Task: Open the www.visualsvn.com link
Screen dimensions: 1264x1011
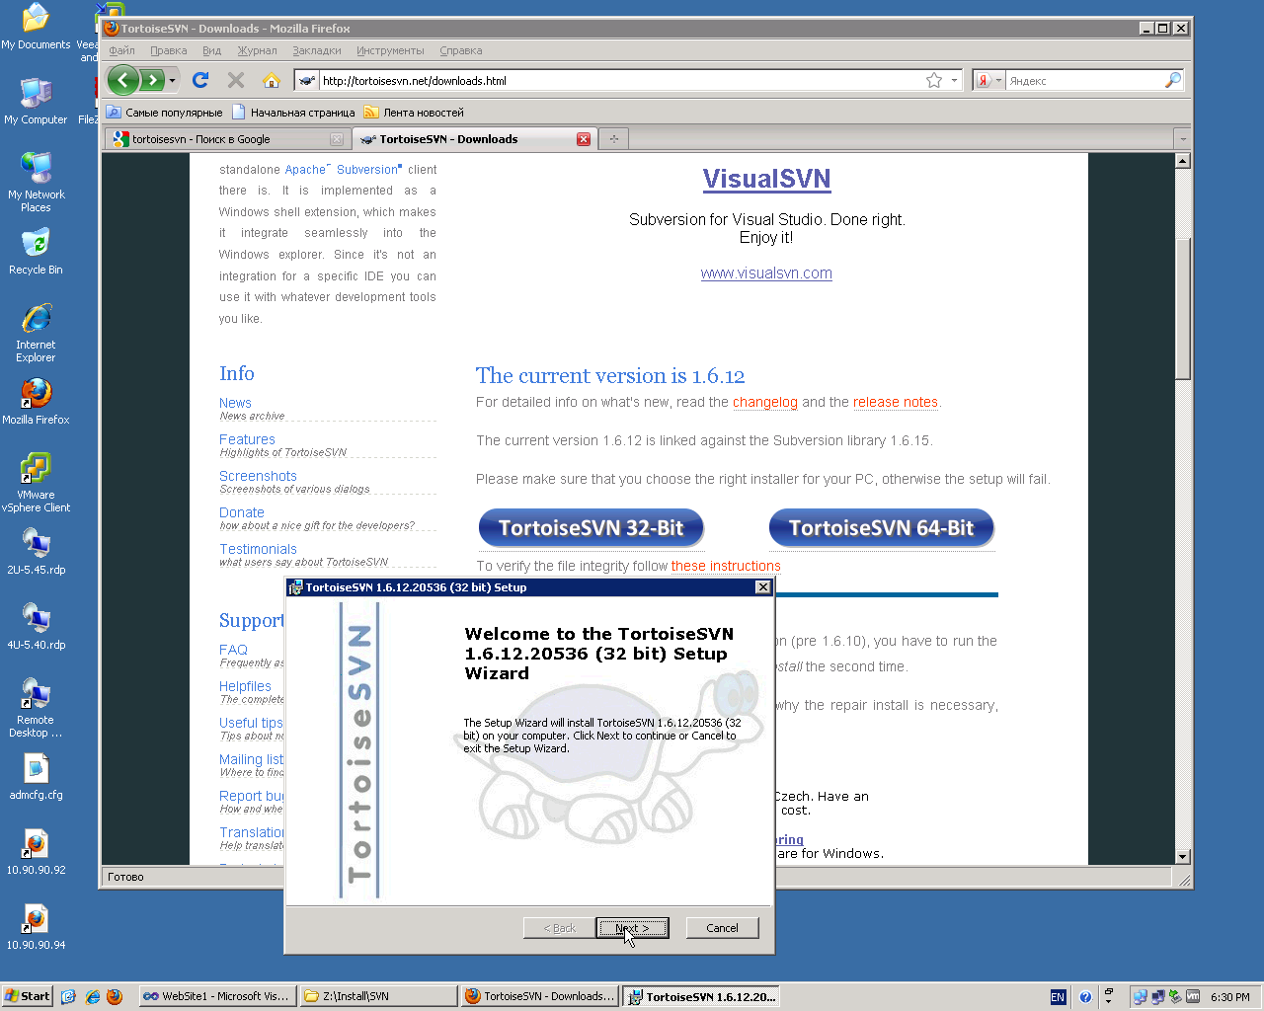Action: click(x=766, y=273)
